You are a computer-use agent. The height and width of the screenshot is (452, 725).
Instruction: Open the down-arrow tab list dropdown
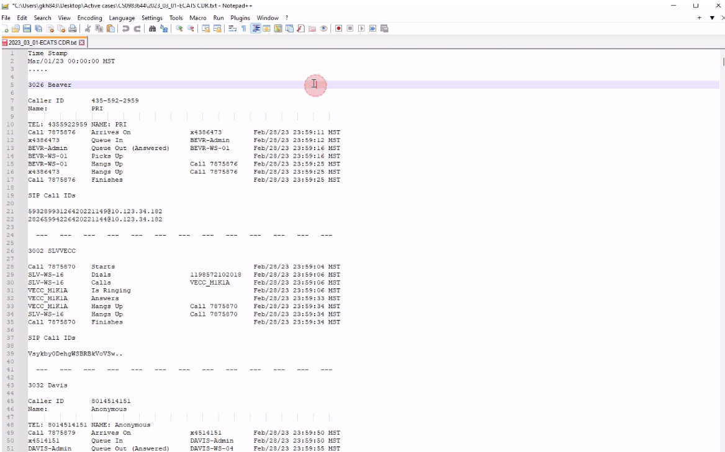(712, 18)
